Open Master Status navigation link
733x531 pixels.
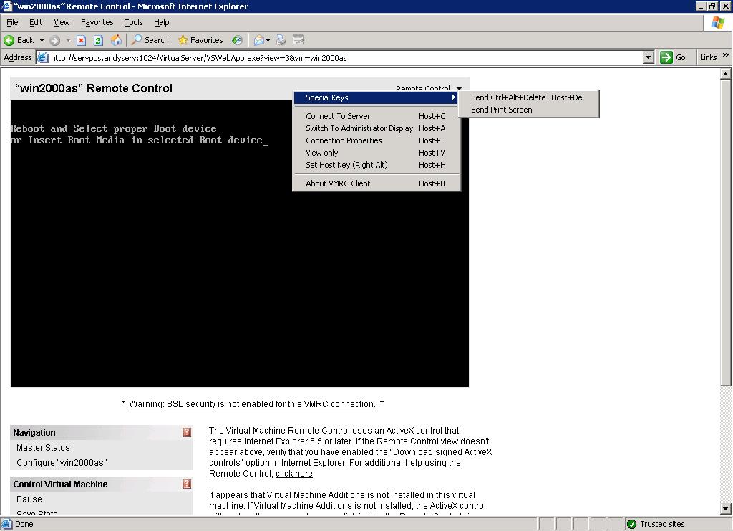(43, 448)
